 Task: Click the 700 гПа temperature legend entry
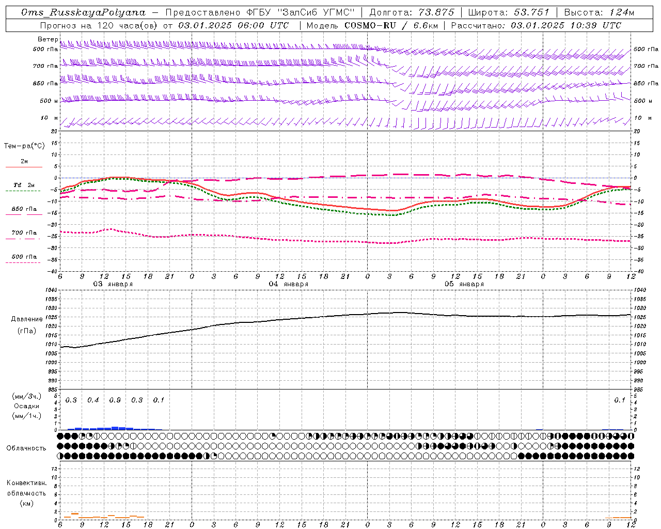click(x=24, y=233)
